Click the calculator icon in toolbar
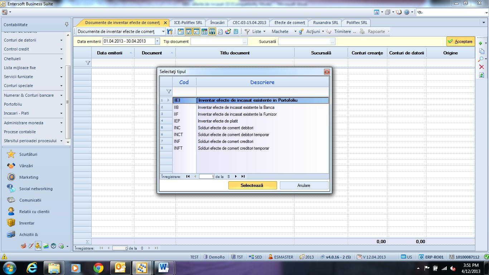 (236, 32)
